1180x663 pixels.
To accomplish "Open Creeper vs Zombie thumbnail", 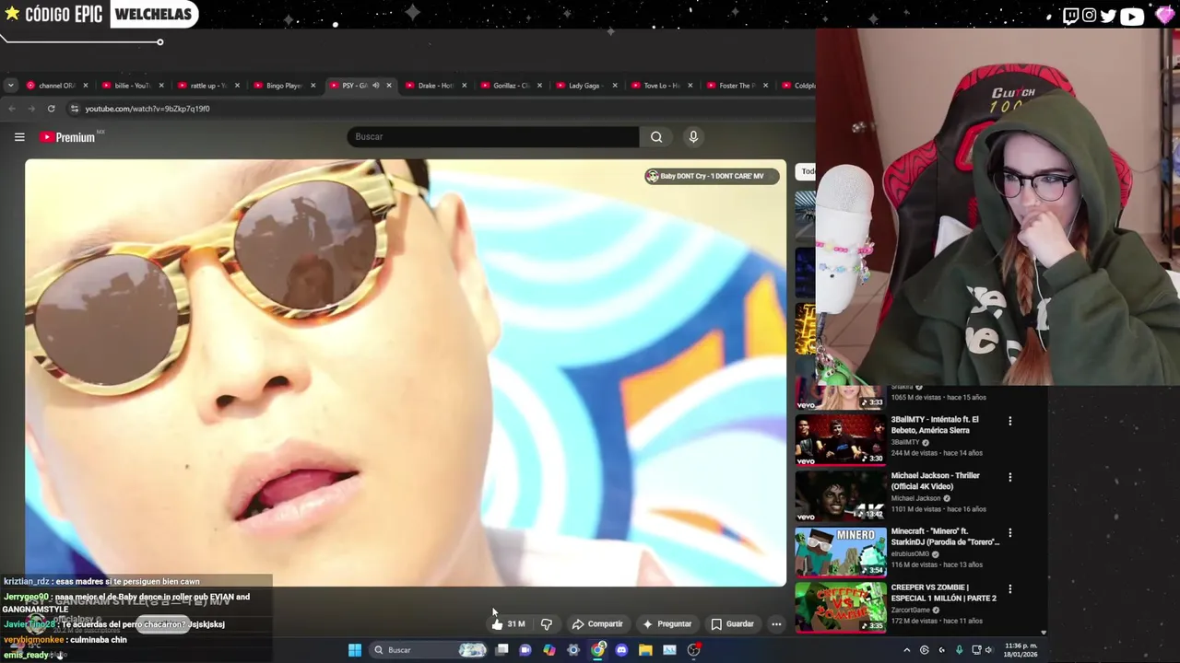I will pos(840,607).
